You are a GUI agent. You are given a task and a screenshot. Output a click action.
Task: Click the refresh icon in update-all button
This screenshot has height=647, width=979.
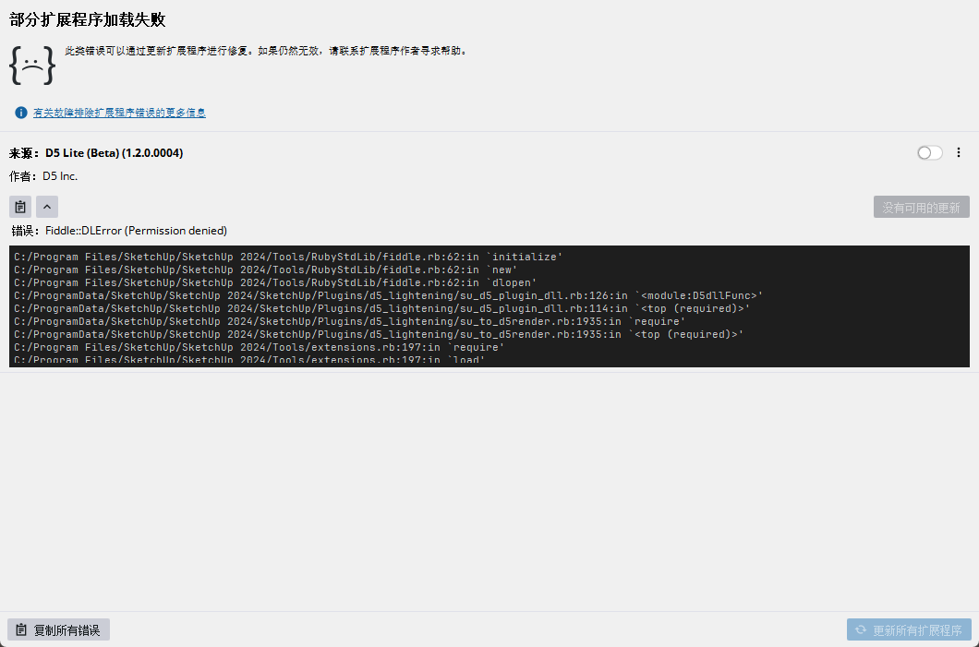coord(860,630)
